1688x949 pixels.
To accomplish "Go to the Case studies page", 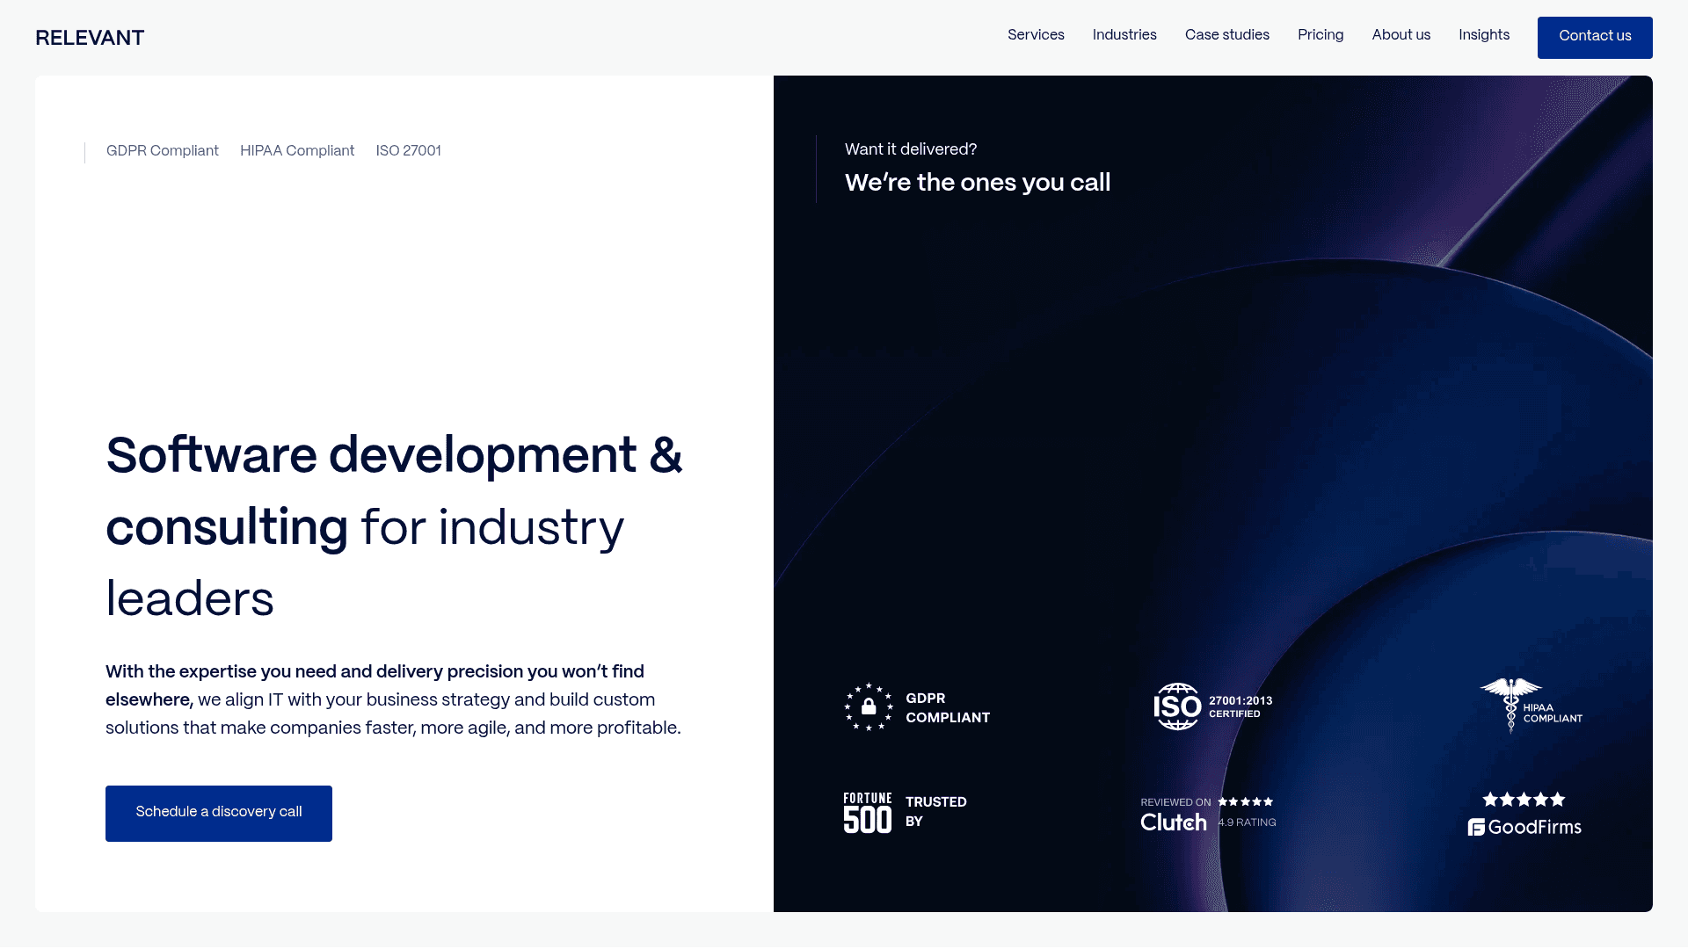I will pos(1226,35).
